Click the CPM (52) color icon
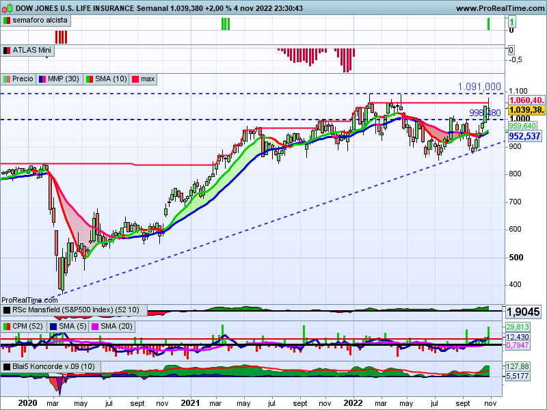 [7, 327]
